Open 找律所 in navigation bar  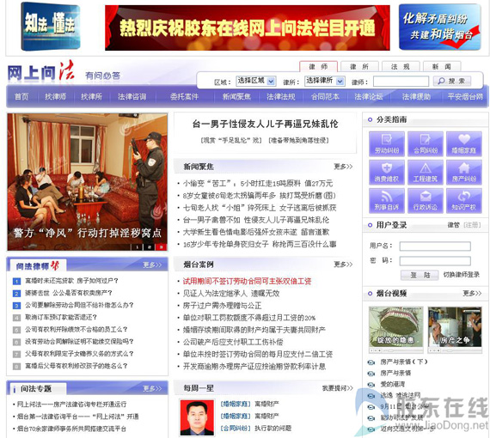pyautogui.click(x=92, y=97)
